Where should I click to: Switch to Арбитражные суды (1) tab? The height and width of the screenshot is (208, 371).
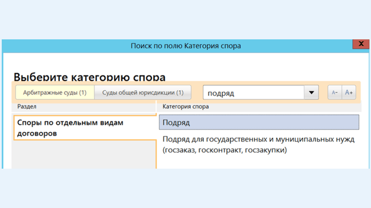55,92
